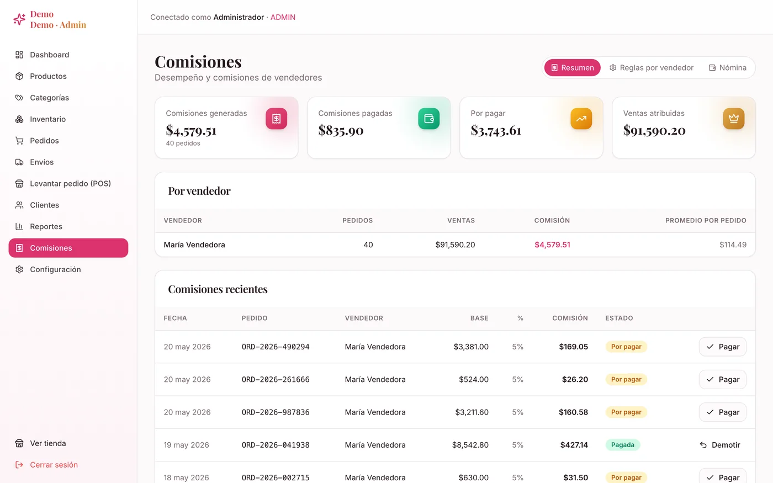Click the Reportes bar chart icon
The height and width of the screenshot is (483, 773).
pyautogui.click(x=19, y=227)
